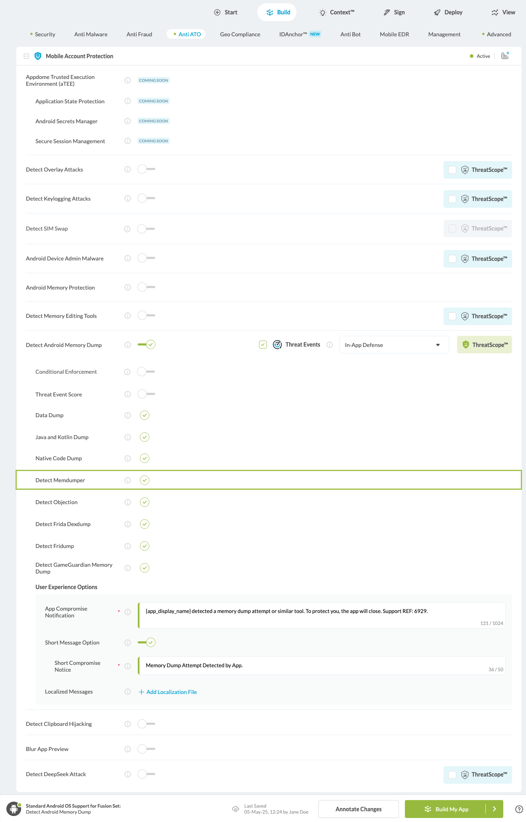Image resolution: width=526 pixels, height=822 pixels.
Task: Check the ThreatScope checkbox for Detect Memory Editing Tools
Action: 452,316
